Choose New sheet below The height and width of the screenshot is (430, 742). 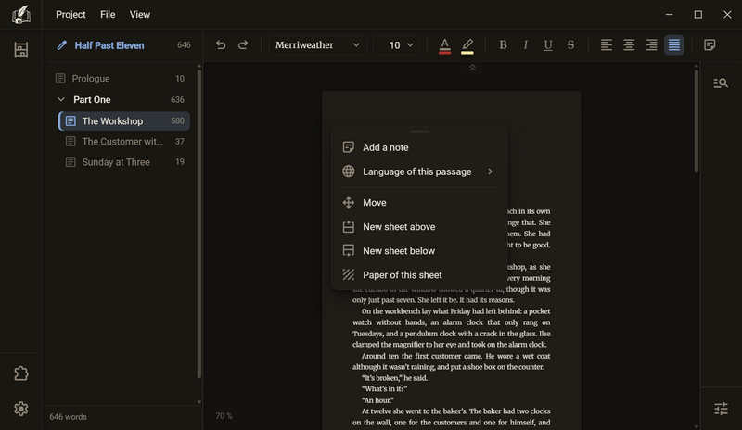419,251
